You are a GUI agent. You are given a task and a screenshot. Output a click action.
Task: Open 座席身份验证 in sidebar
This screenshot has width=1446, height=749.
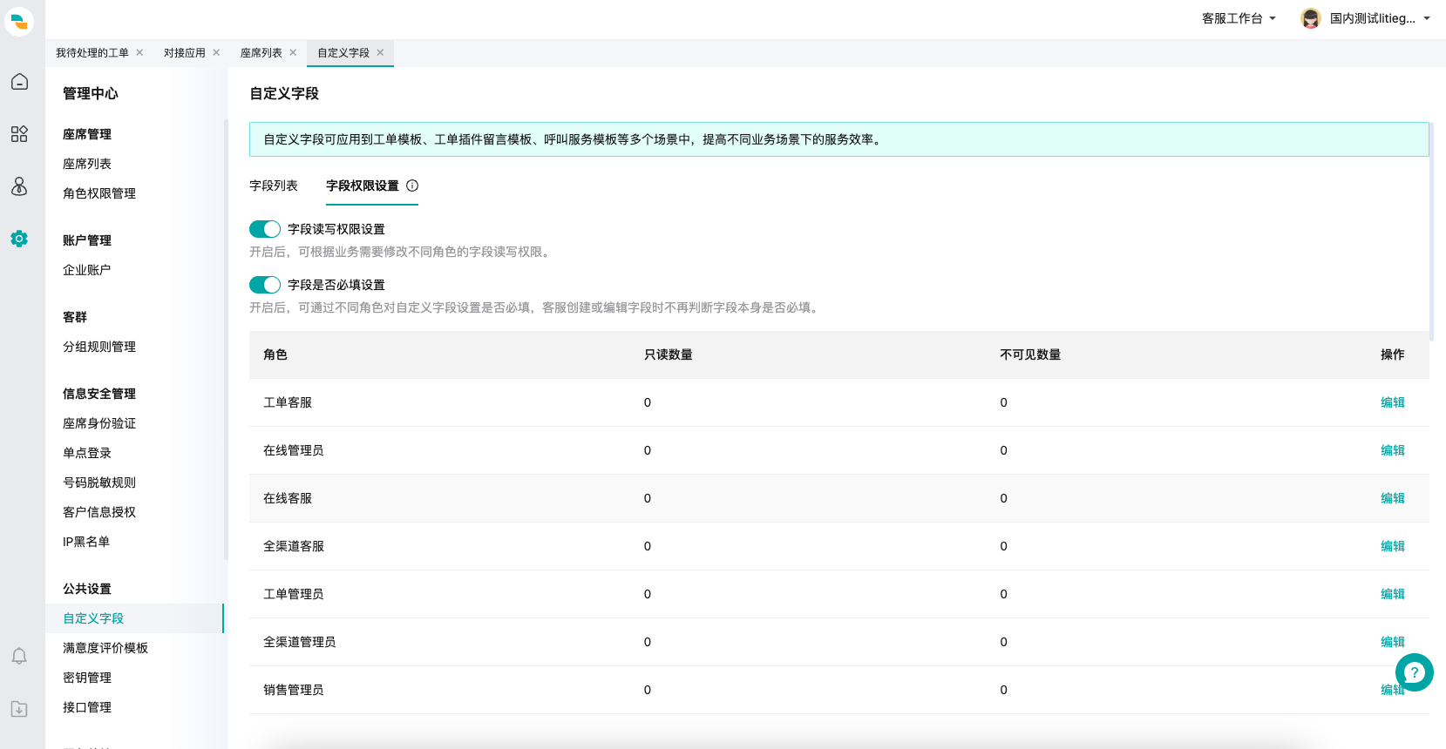[x=99, y=423]
